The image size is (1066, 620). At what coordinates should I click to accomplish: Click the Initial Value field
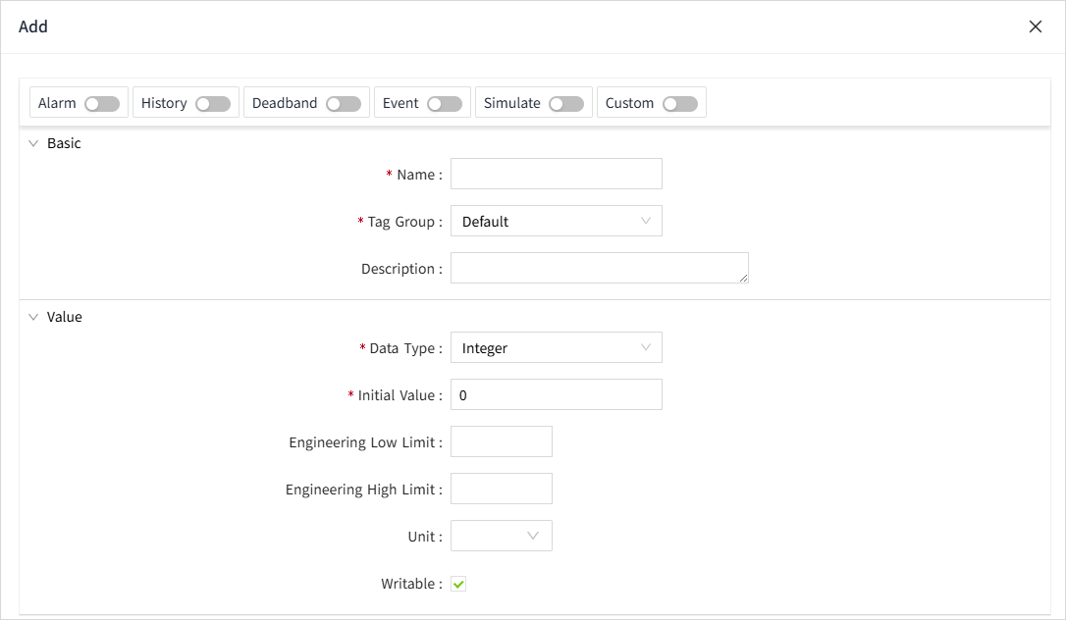click(x=556, y=394)
